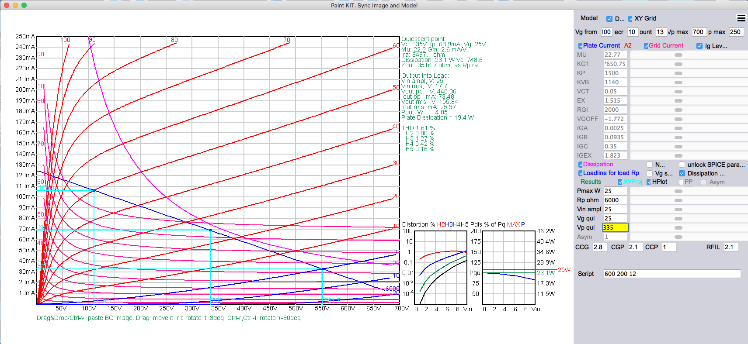Toggle the XY Grid checkbox

click(630, 19)
